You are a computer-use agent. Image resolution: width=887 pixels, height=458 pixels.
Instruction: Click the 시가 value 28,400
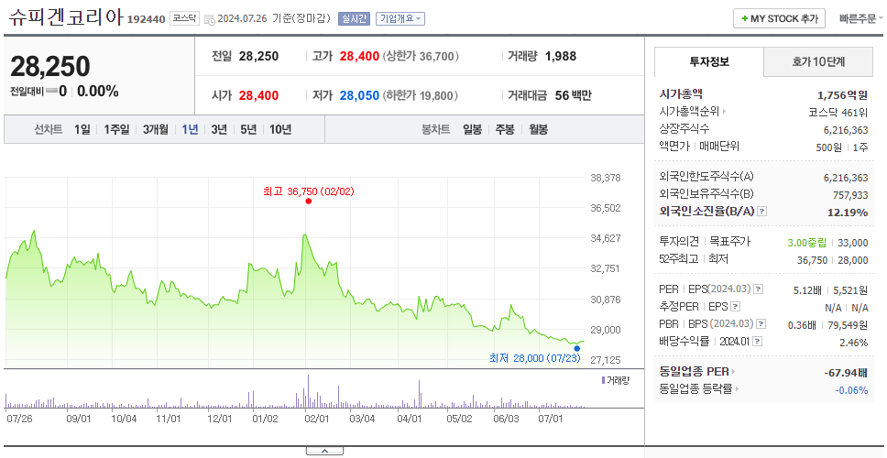point(259,96)
